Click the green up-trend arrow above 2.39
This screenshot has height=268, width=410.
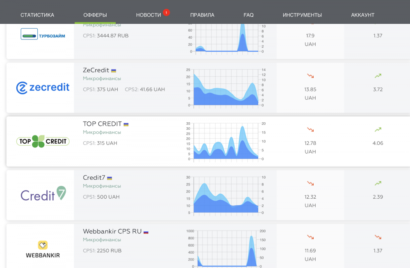(x=378, y=183)
